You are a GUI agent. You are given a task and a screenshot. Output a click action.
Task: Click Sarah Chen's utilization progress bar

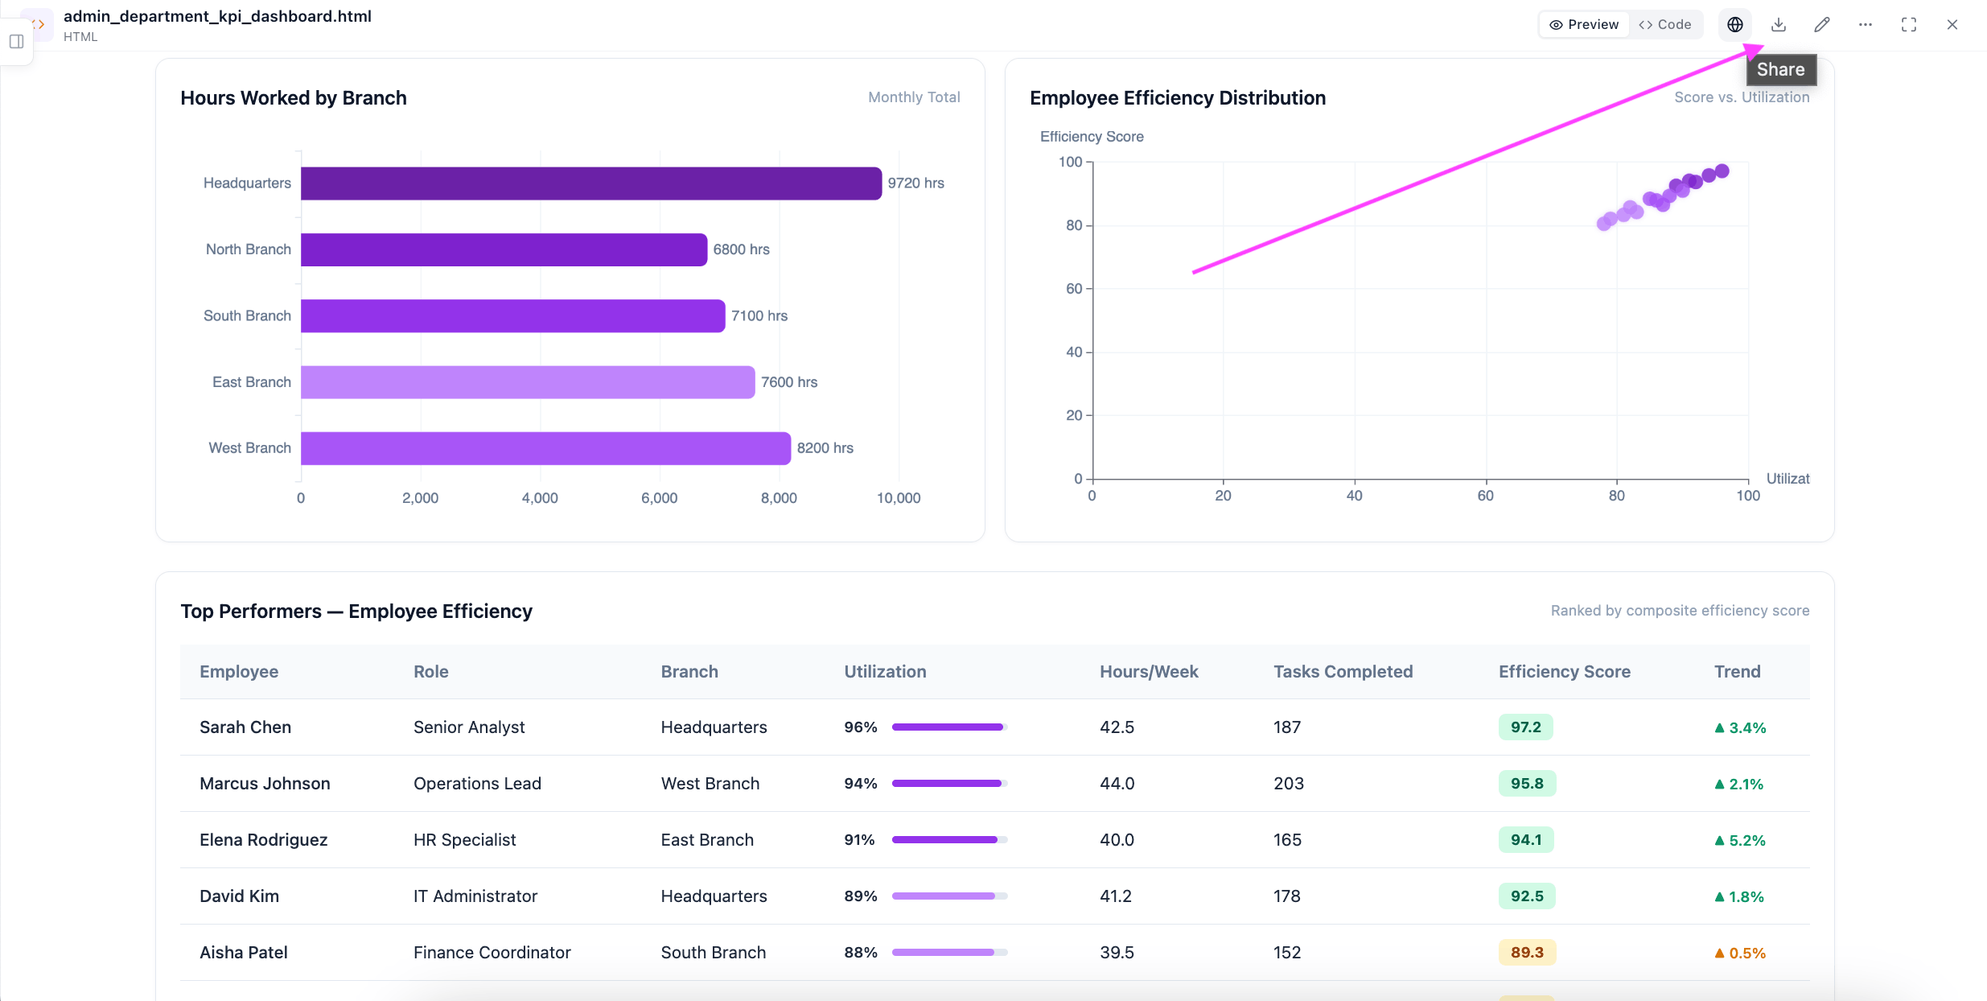949,727
